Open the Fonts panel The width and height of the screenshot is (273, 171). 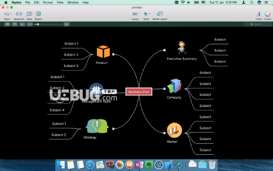[x=258, y=14]
